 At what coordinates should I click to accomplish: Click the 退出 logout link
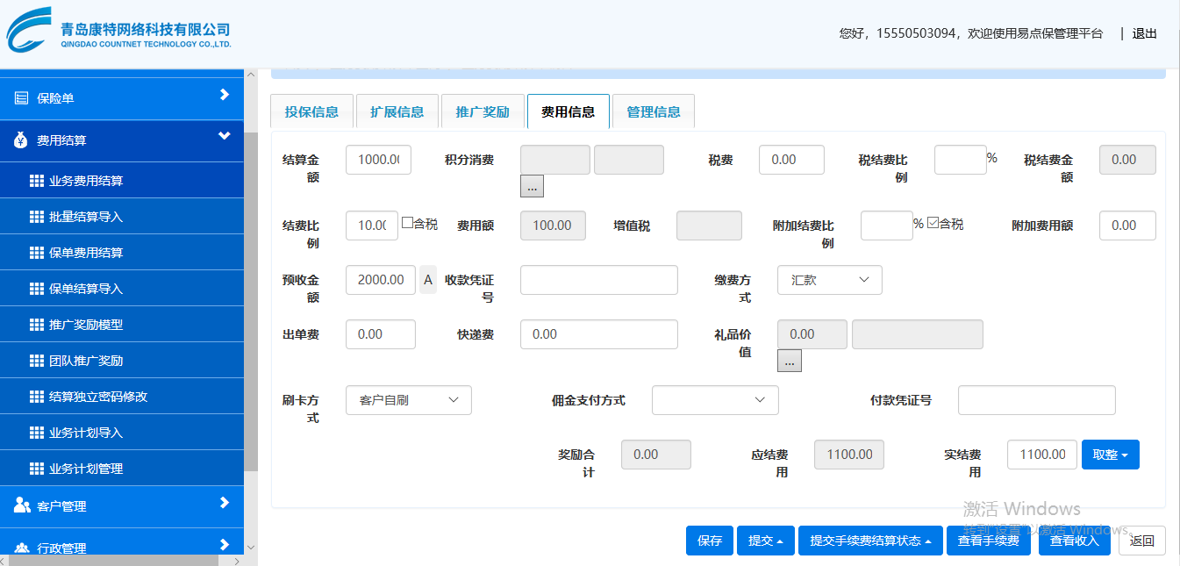1144,33
